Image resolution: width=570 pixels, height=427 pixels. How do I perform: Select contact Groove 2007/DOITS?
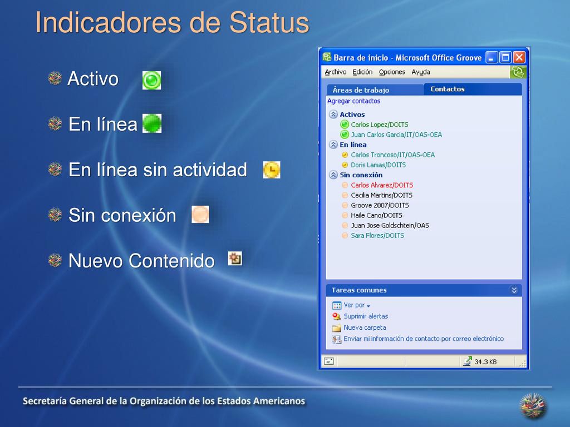pos(380,205)
